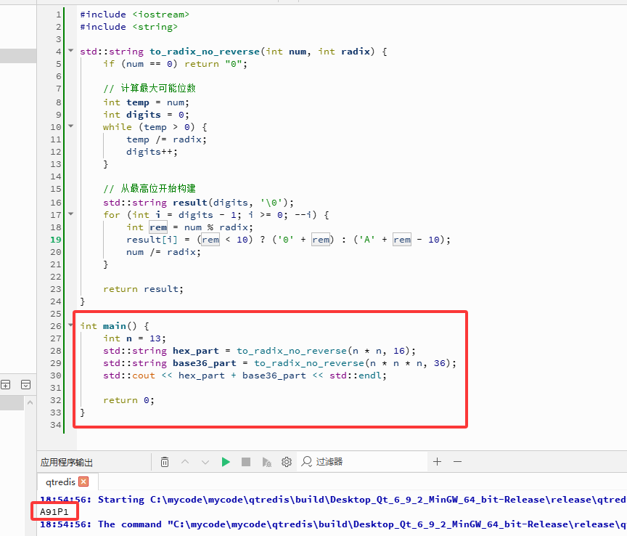
Task: Switch to the qtredis output tab
Action: [60, 482]
